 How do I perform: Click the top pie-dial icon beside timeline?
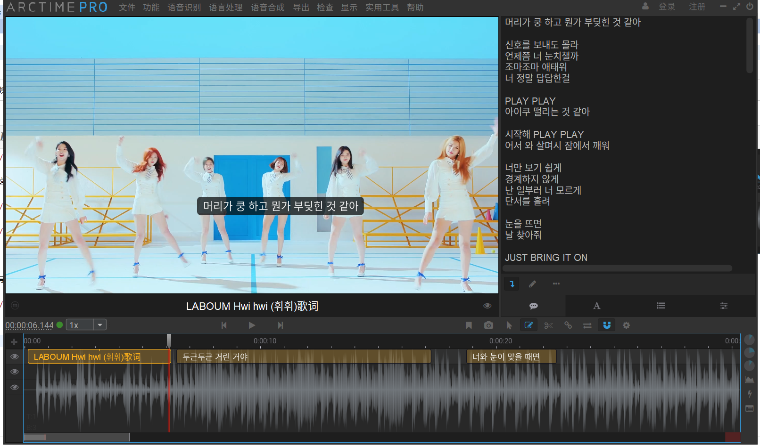pyautogui.click(x=749, y=340)
